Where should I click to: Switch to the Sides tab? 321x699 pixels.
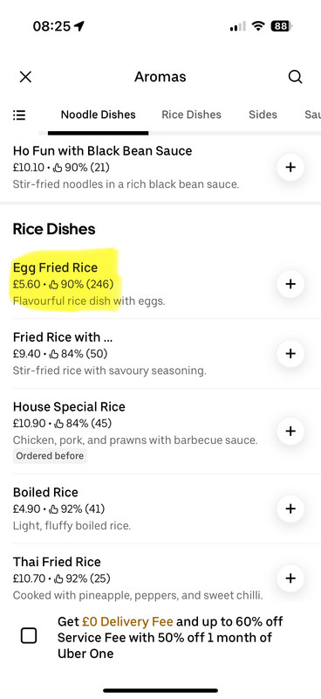click(x=263, y=114)
